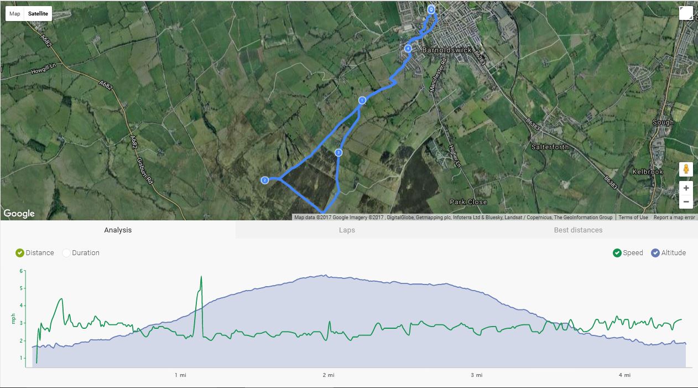Open the Analysis tab
The height and width of the screenshot is (388, 698).
(x=118, y=230)
